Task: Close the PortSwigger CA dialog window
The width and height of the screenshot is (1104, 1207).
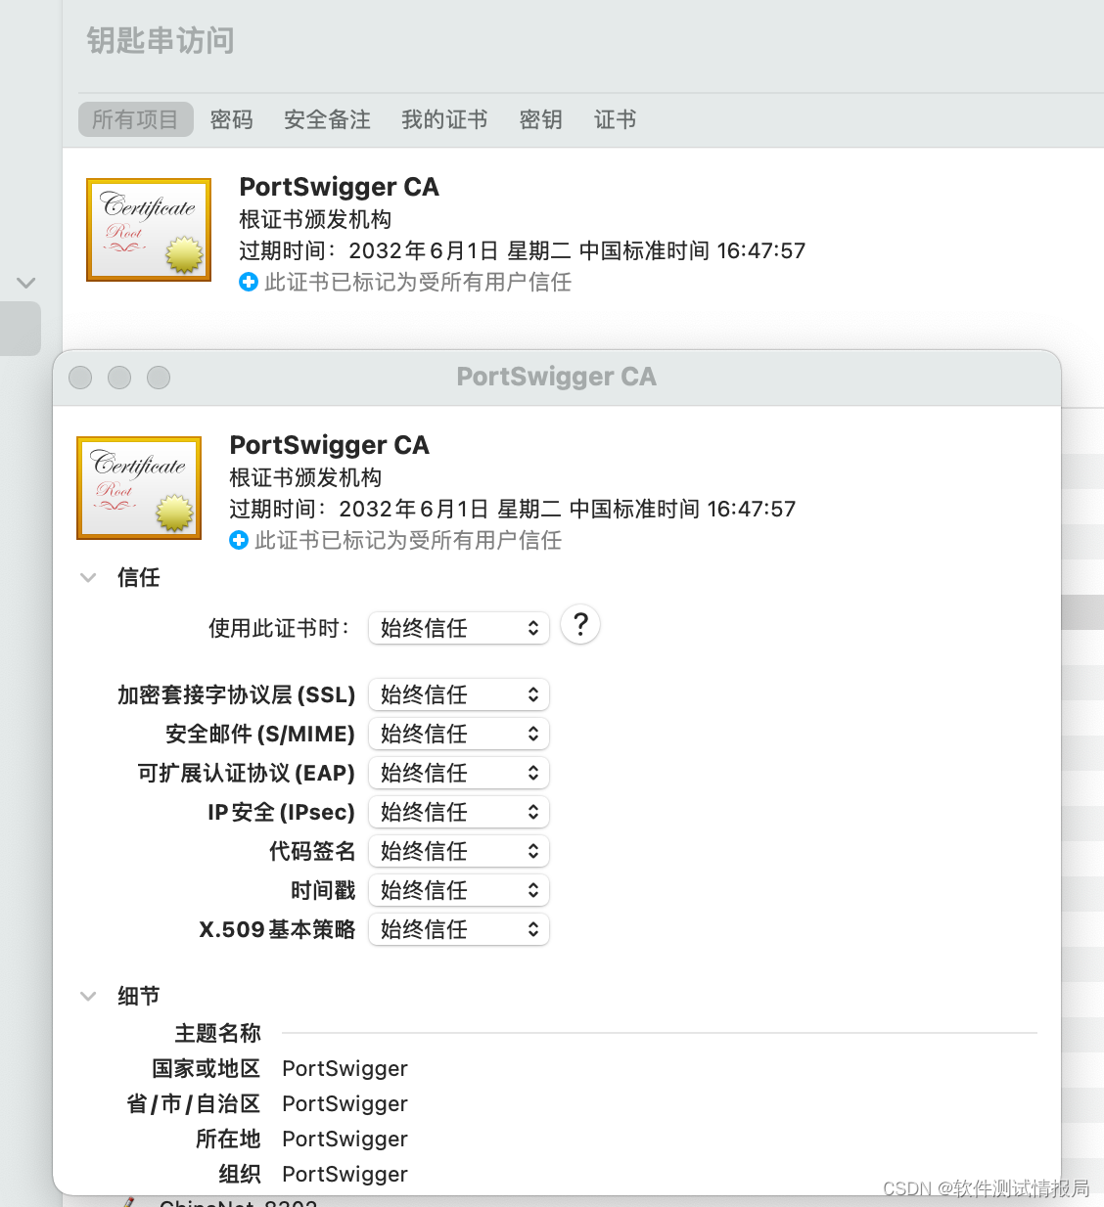Action: tap(80, 378)
